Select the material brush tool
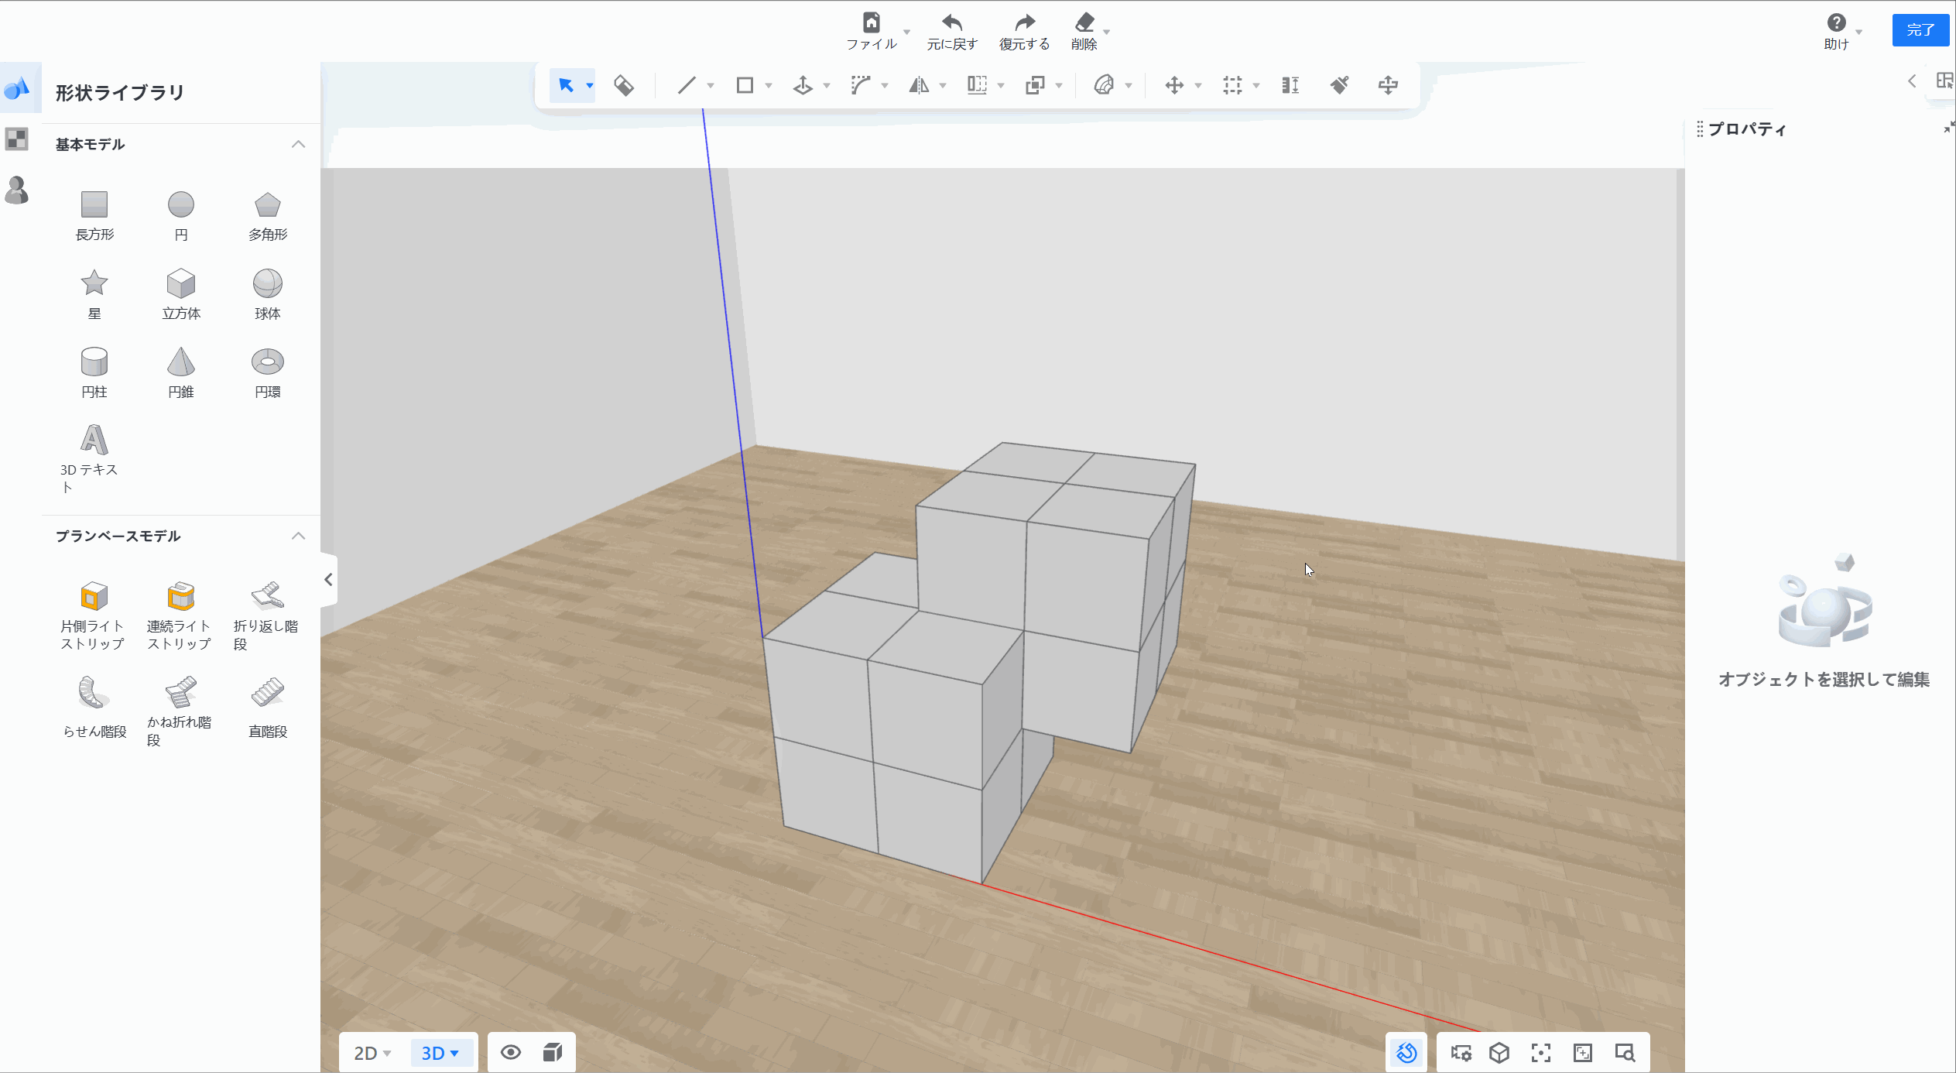Image resolution: width=1956 pixels, height=1073 pixels. coord(1340,85)
